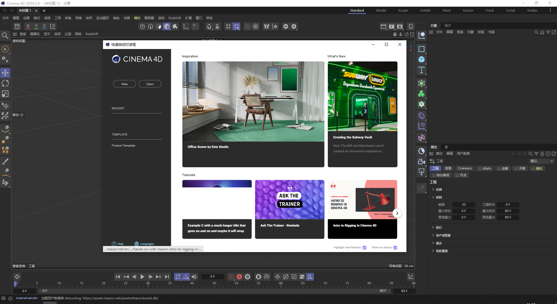Click the Object Manager search icon
The width and height of the screenshot is (557, 304).
point(536,32)
